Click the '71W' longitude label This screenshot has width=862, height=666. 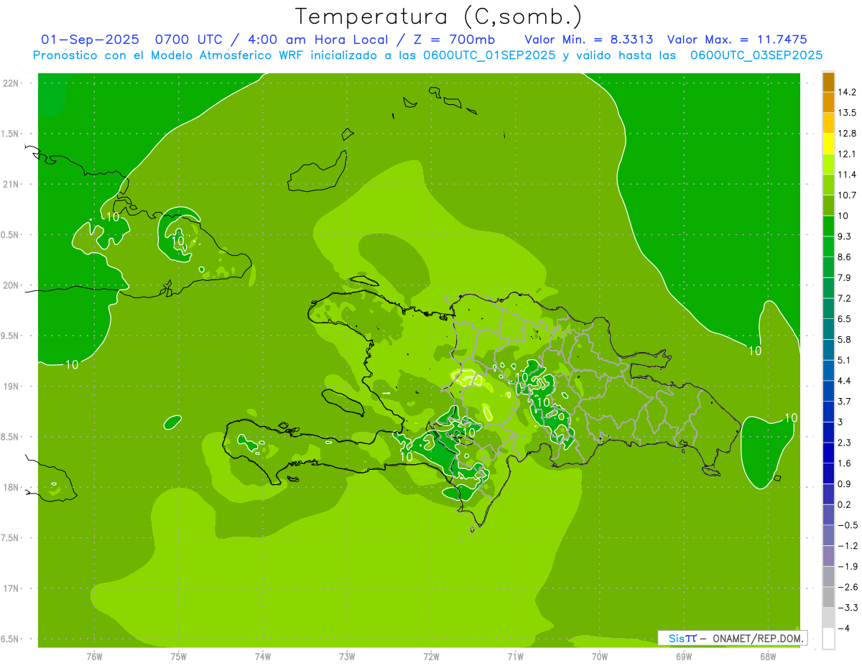[x=515, y=657]
